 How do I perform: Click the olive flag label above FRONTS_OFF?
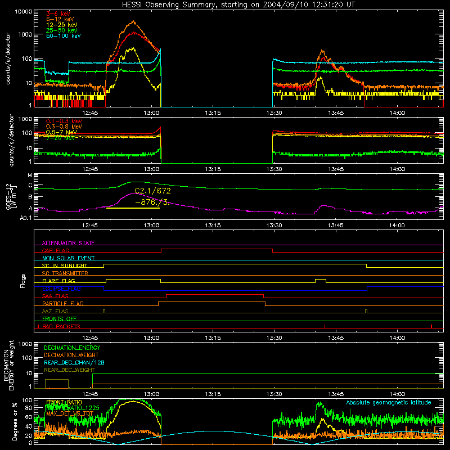click(55, 311)
